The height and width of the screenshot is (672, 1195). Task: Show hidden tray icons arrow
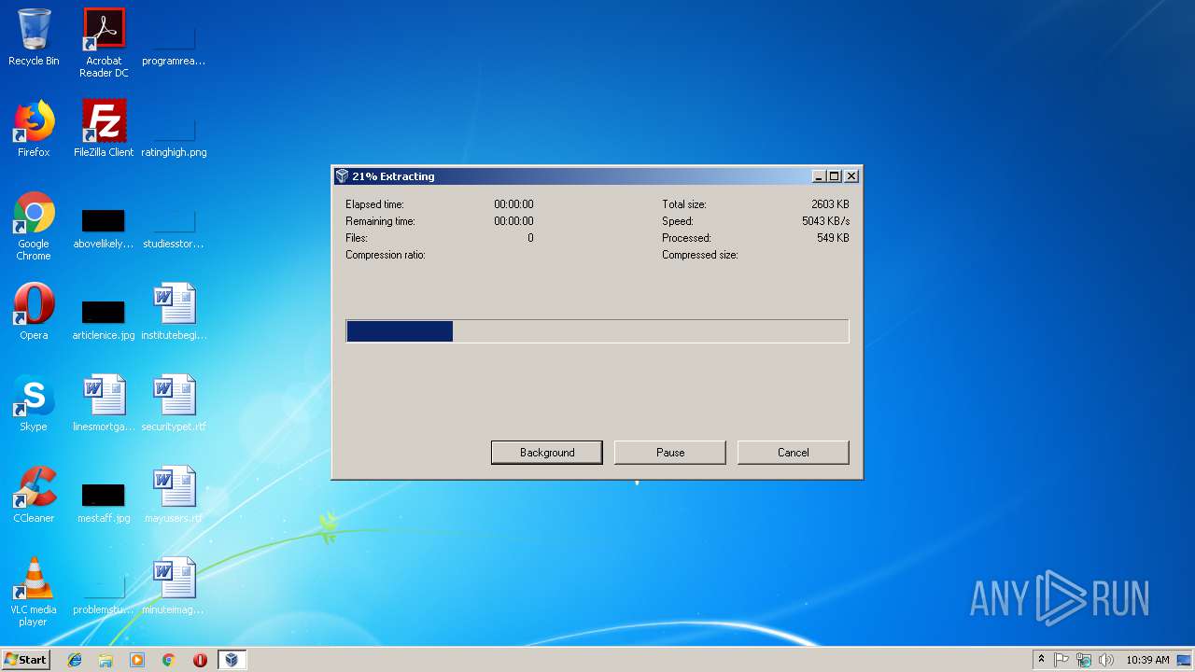click(x=1041, y=660)
